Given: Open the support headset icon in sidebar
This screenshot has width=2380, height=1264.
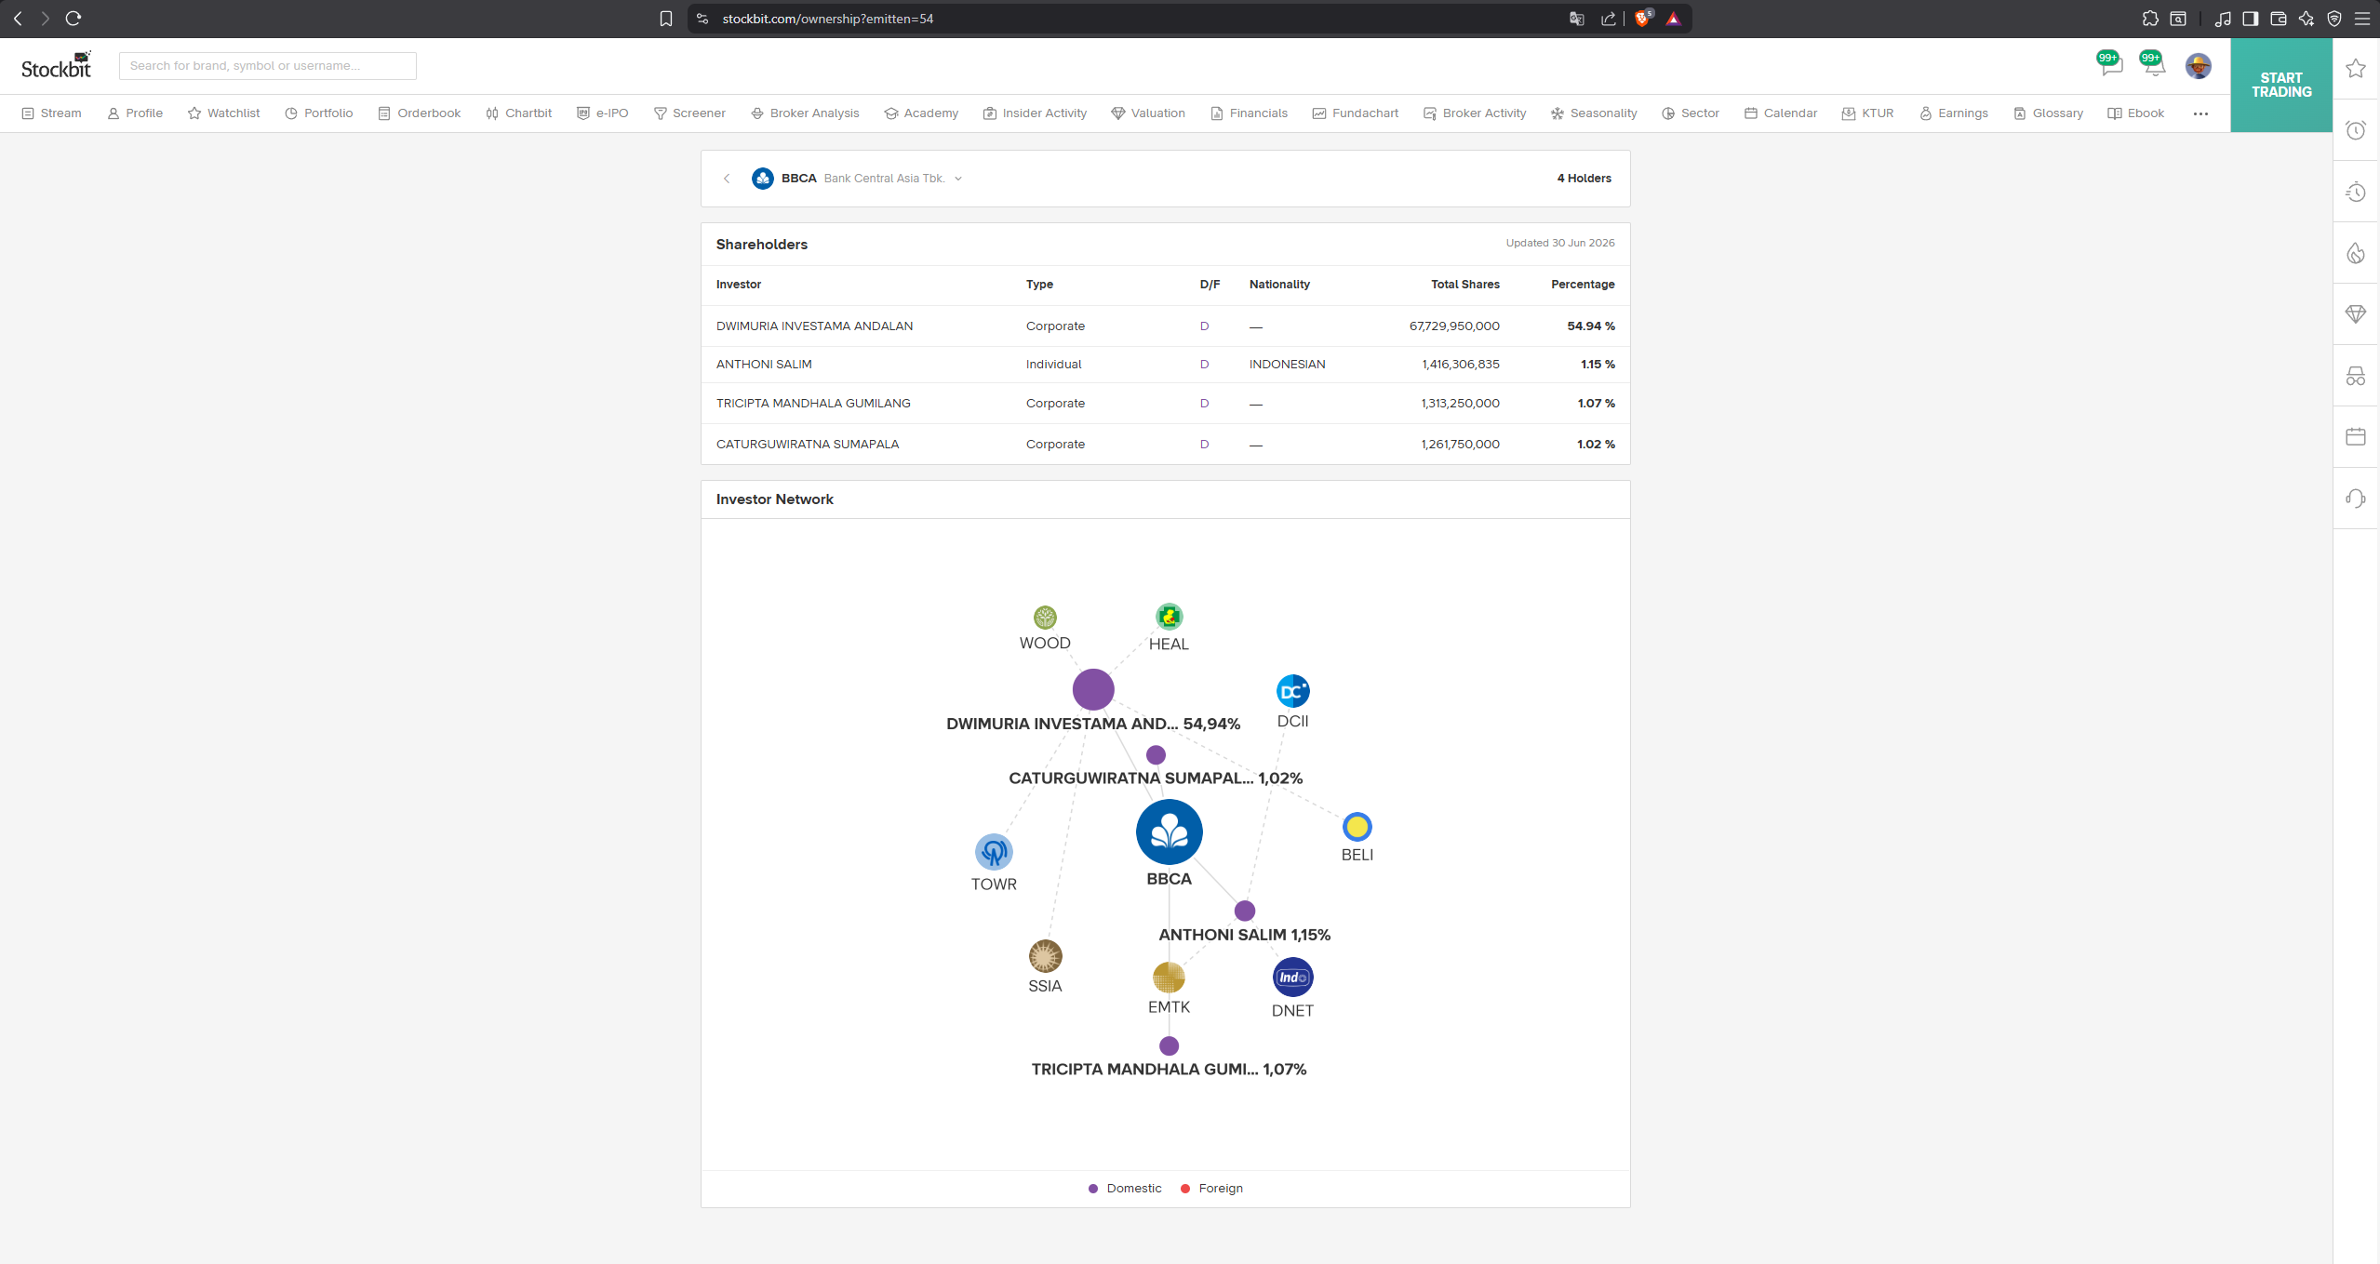Looking at the screenshot, I should click(x=2356, y=499).
